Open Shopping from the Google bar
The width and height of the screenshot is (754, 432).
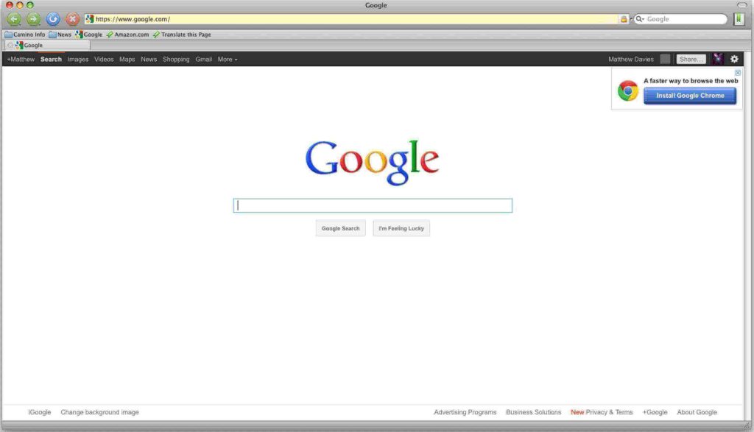pyautogui.click(x=176, y=59)
